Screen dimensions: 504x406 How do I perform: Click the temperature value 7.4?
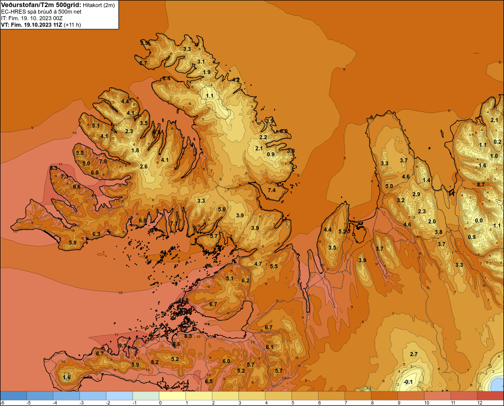click(x=272, y=190)
